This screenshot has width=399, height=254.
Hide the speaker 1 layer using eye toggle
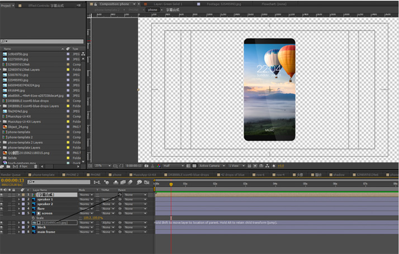(2, 199)
